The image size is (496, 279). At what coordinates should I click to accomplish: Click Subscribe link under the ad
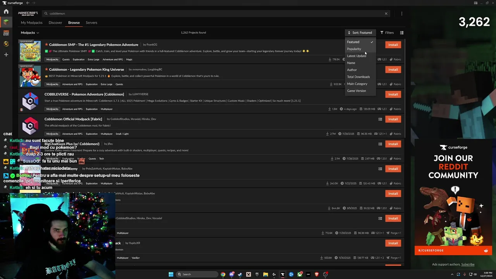[468, 264]
